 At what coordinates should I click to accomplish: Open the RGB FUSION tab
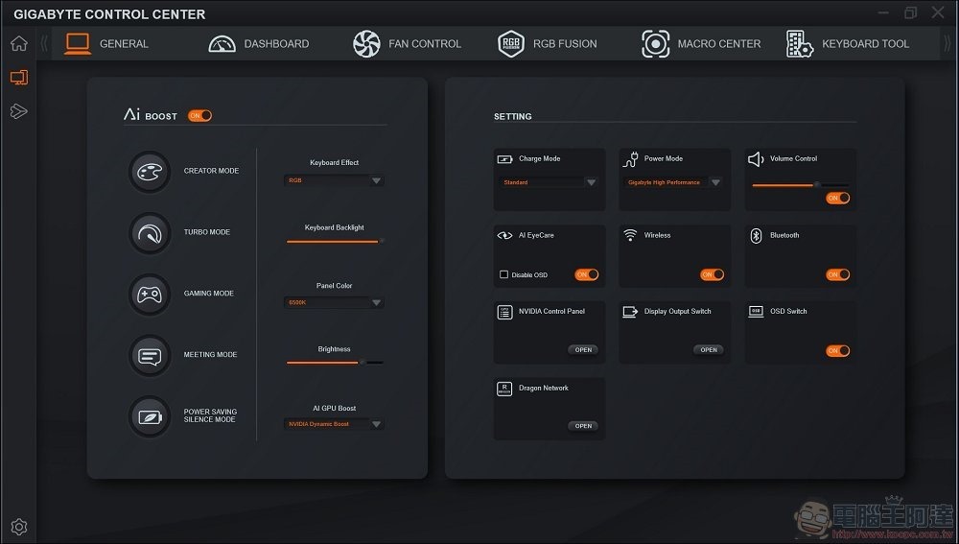(x=548, y=43)
